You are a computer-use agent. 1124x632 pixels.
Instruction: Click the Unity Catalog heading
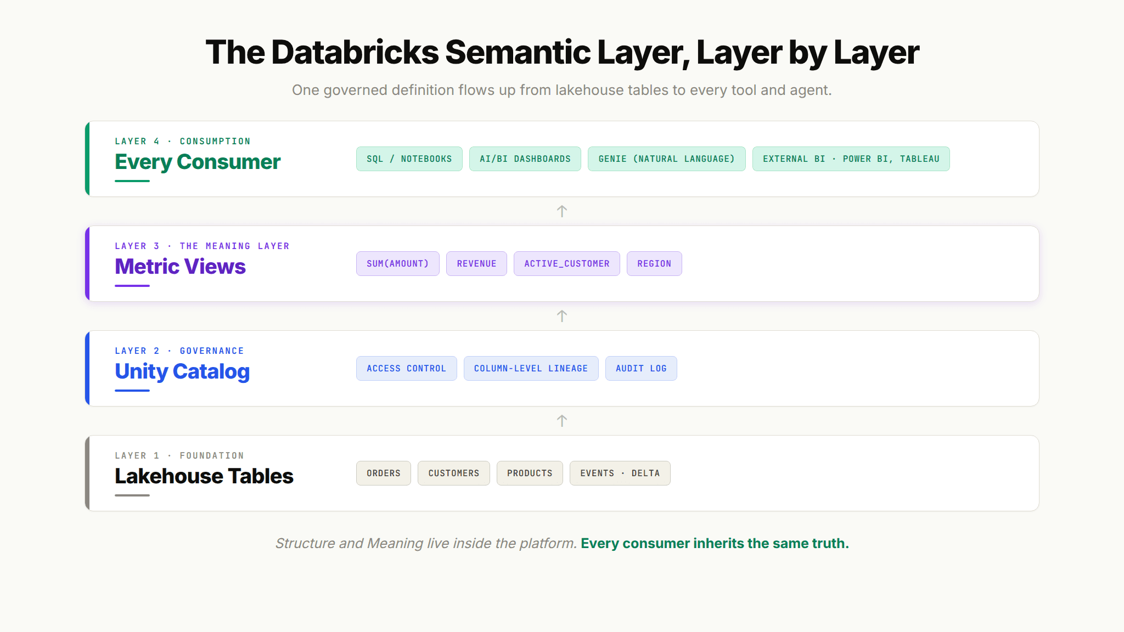click(x=182, y=371)
